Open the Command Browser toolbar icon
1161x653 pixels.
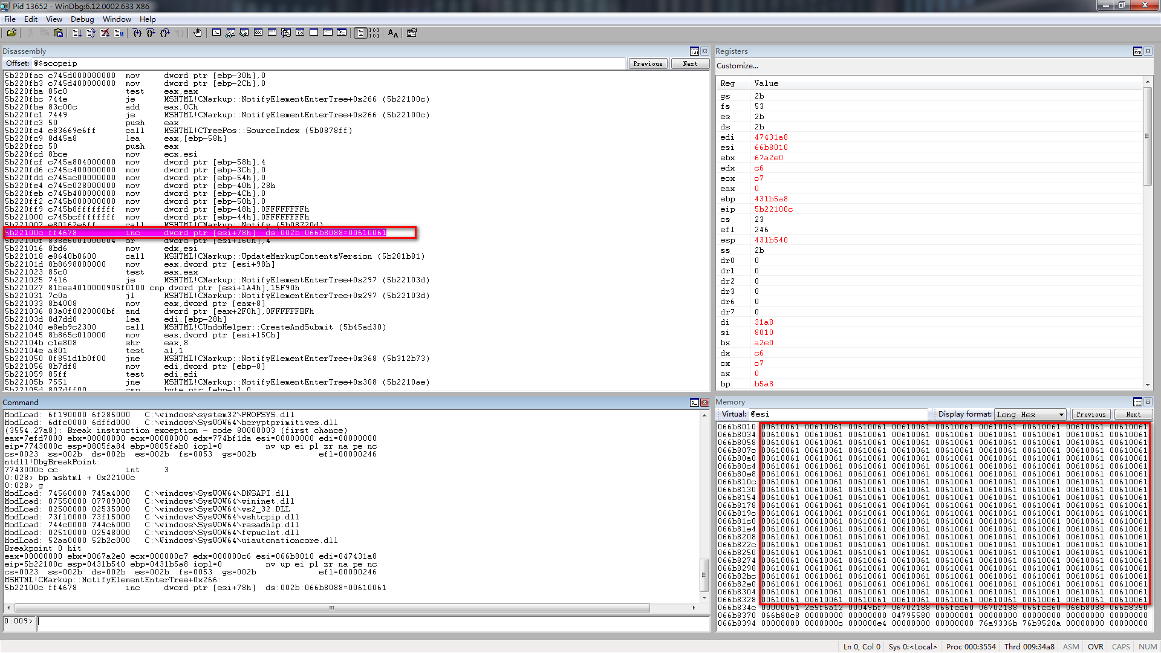342,33
